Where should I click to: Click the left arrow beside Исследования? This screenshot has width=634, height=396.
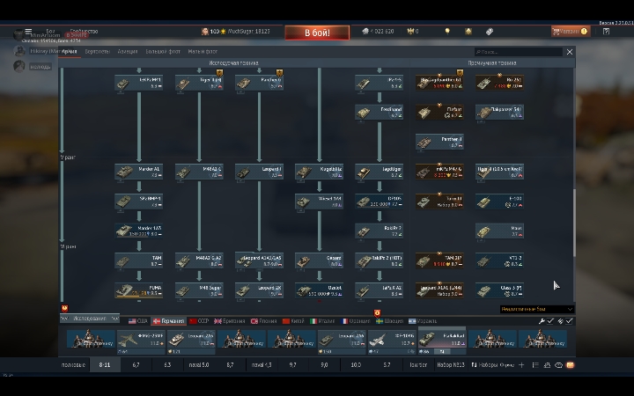pos(64,319)
